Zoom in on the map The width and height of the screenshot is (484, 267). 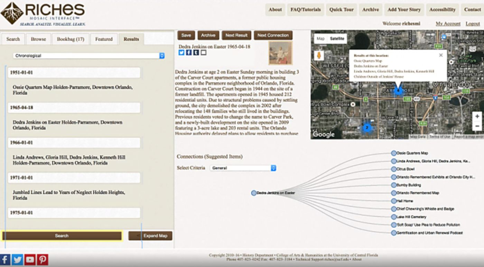(477, 117)
